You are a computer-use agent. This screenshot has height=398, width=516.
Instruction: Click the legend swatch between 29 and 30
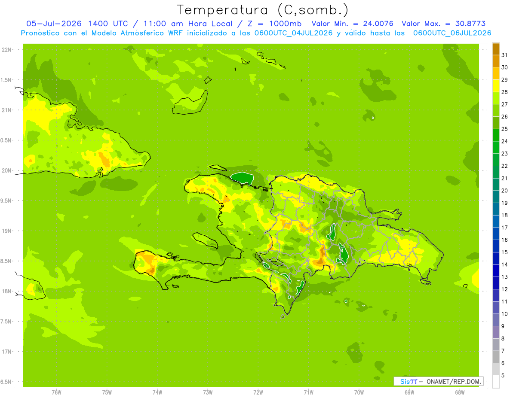point(496,73)
